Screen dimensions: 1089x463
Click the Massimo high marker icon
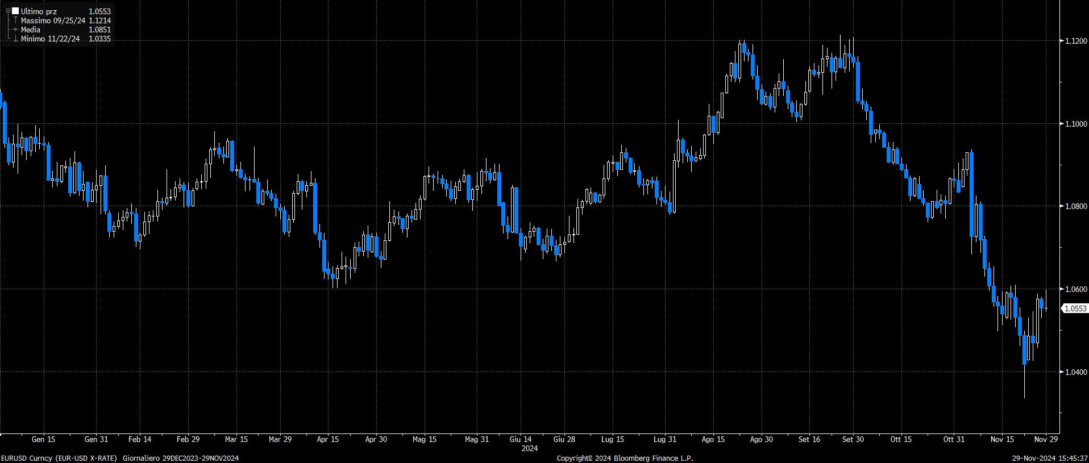pyautogui.click(x=15, y=20)
